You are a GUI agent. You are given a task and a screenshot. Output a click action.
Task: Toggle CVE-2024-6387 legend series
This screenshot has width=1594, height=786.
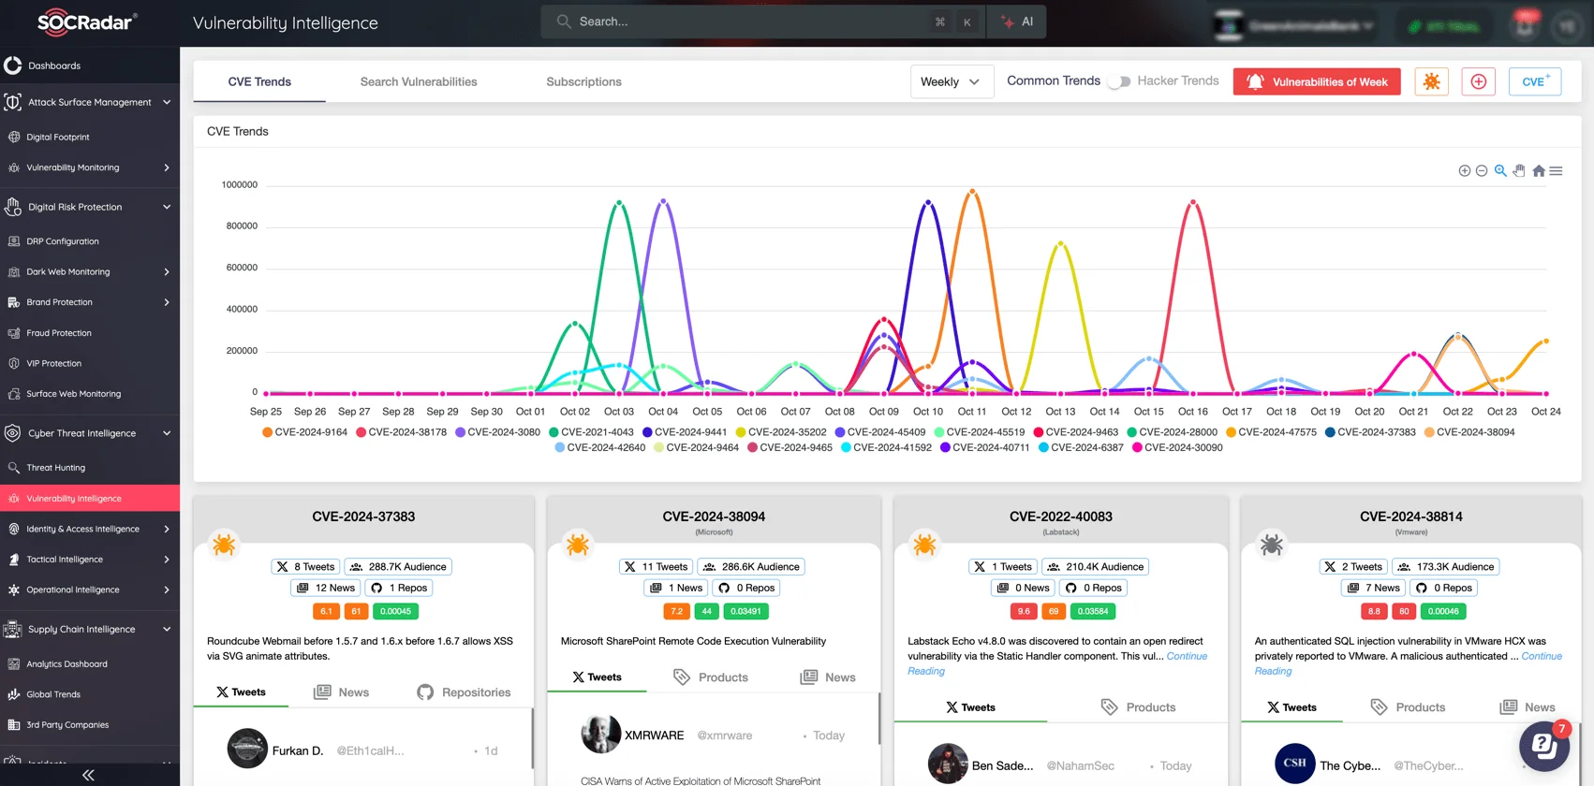click(x=1081, y=447)
